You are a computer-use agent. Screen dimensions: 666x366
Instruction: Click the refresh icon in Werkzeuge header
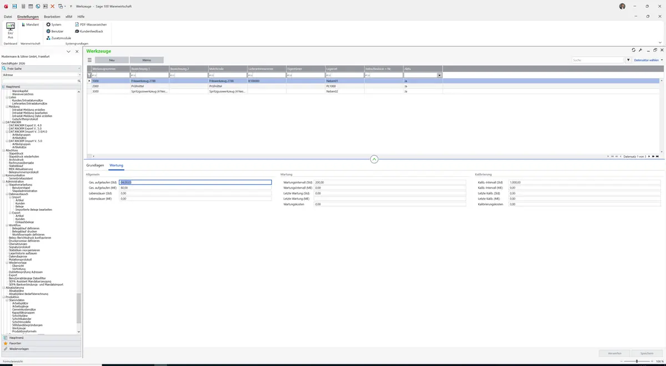[634, 50]
